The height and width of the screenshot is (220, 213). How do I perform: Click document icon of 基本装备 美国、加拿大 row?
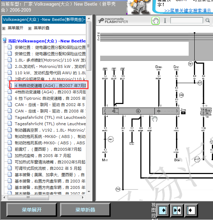pyautogui.click(x=10, y=174)
